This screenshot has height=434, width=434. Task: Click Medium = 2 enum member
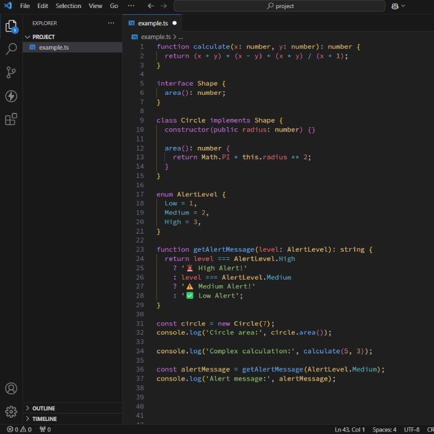185,213
